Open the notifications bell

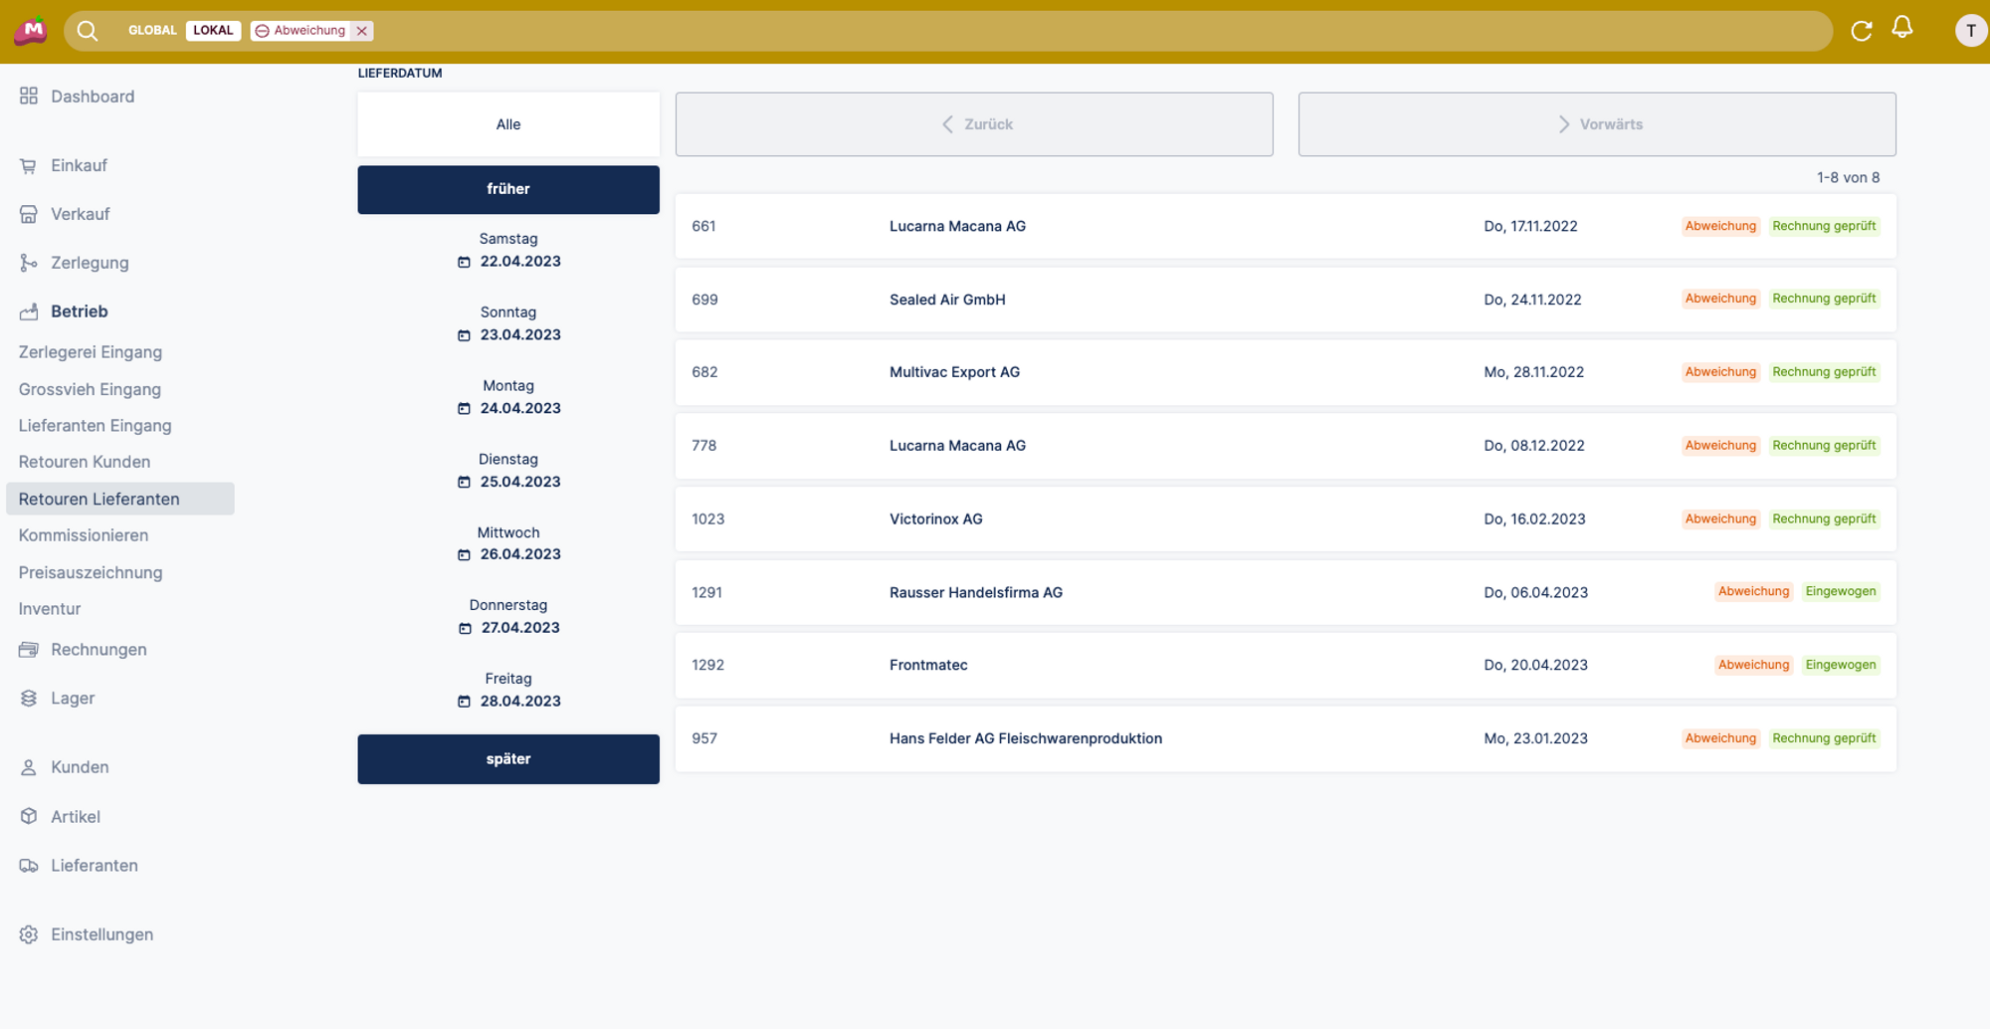[x=1901, y=28]
